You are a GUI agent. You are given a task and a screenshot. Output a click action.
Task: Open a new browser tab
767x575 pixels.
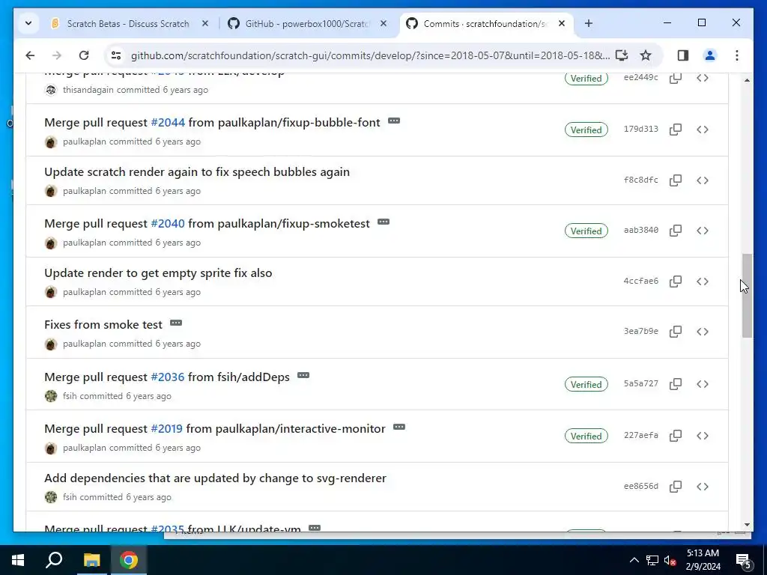(589, 23)
